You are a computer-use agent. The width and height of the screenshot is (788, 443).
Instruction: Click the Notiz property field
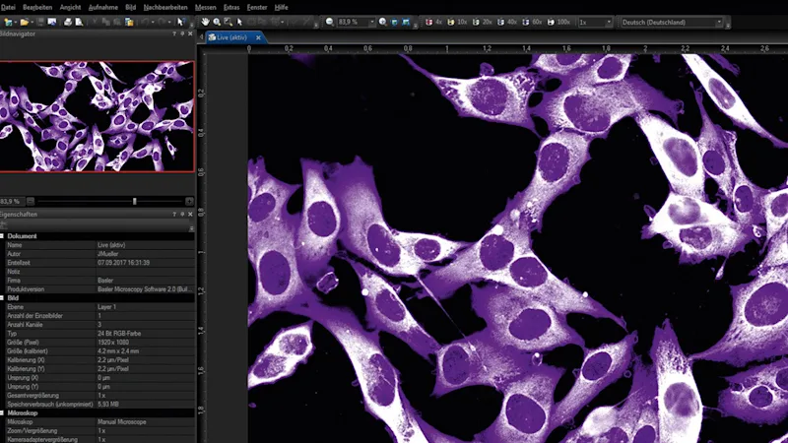[145, 272]
